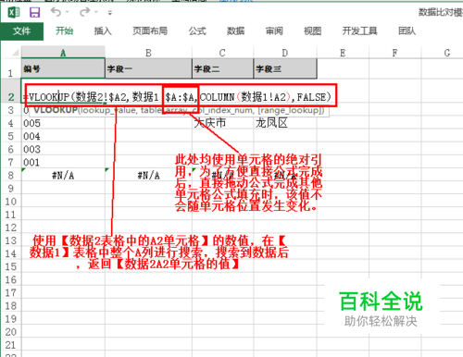Click the 字段三 header cell
Screen dimensions: 463x357
(285, 68)
